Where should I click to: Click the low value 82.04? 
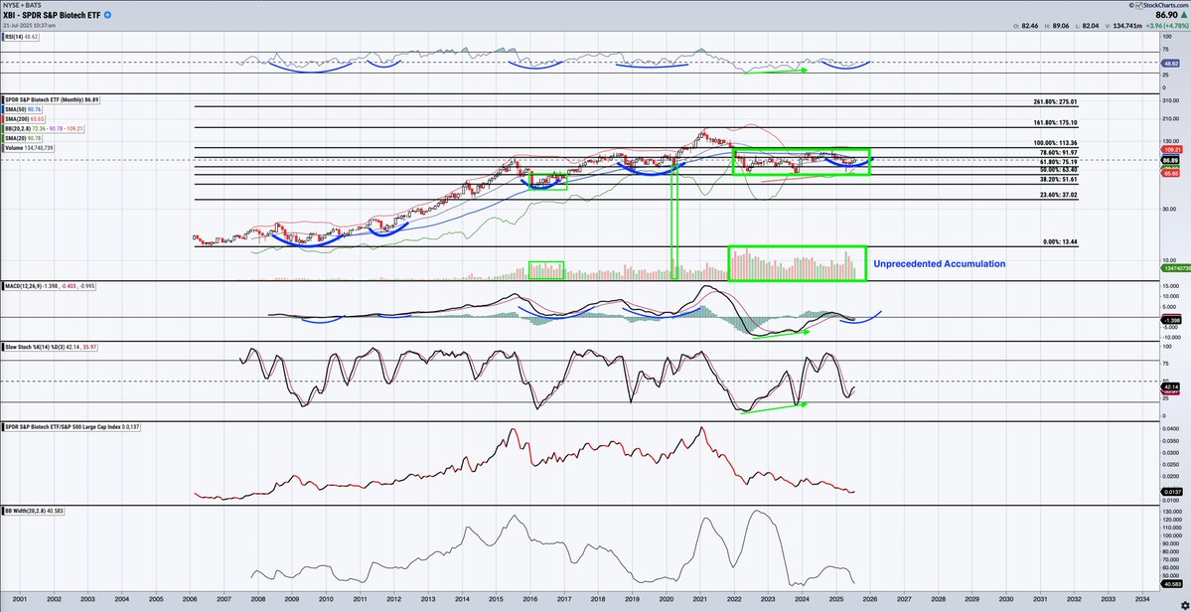click(x=1093, y=26)
